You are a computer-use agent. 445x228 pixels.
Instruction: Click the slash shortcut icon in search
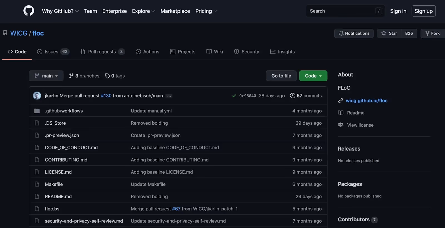click(379, 11)
